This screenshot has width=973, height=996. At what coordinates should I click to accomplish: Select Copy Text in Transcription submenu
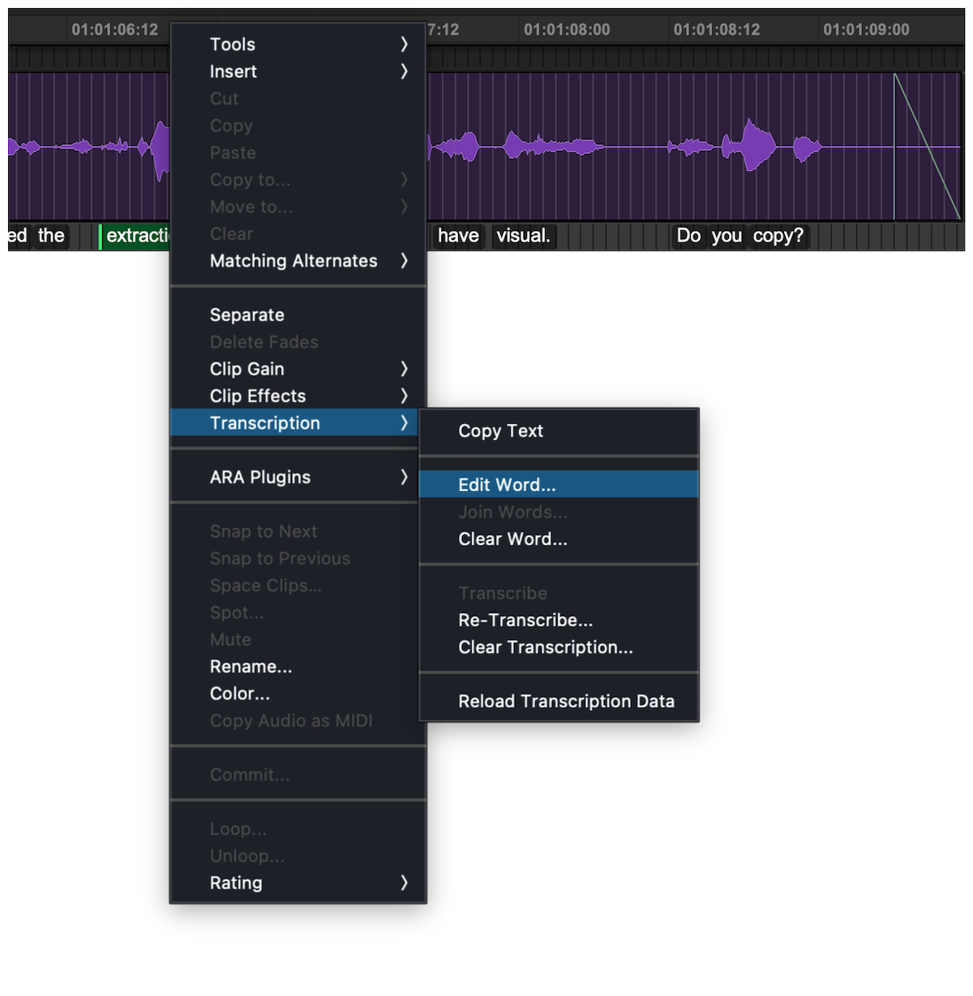point(500,431)
